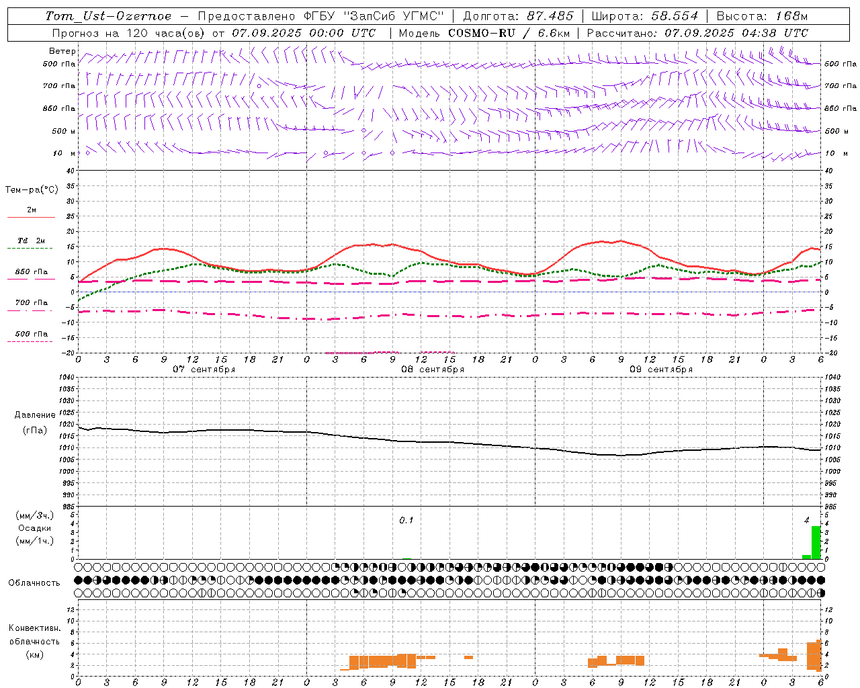Click the Конвективн. convective cloud label
This screenshot has width=860, height=688.
pyautogui.click(x=35, y=628)
